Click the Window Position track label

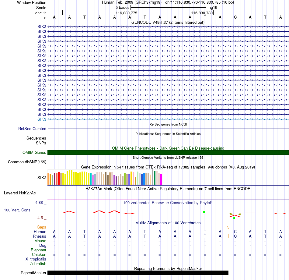32,2
